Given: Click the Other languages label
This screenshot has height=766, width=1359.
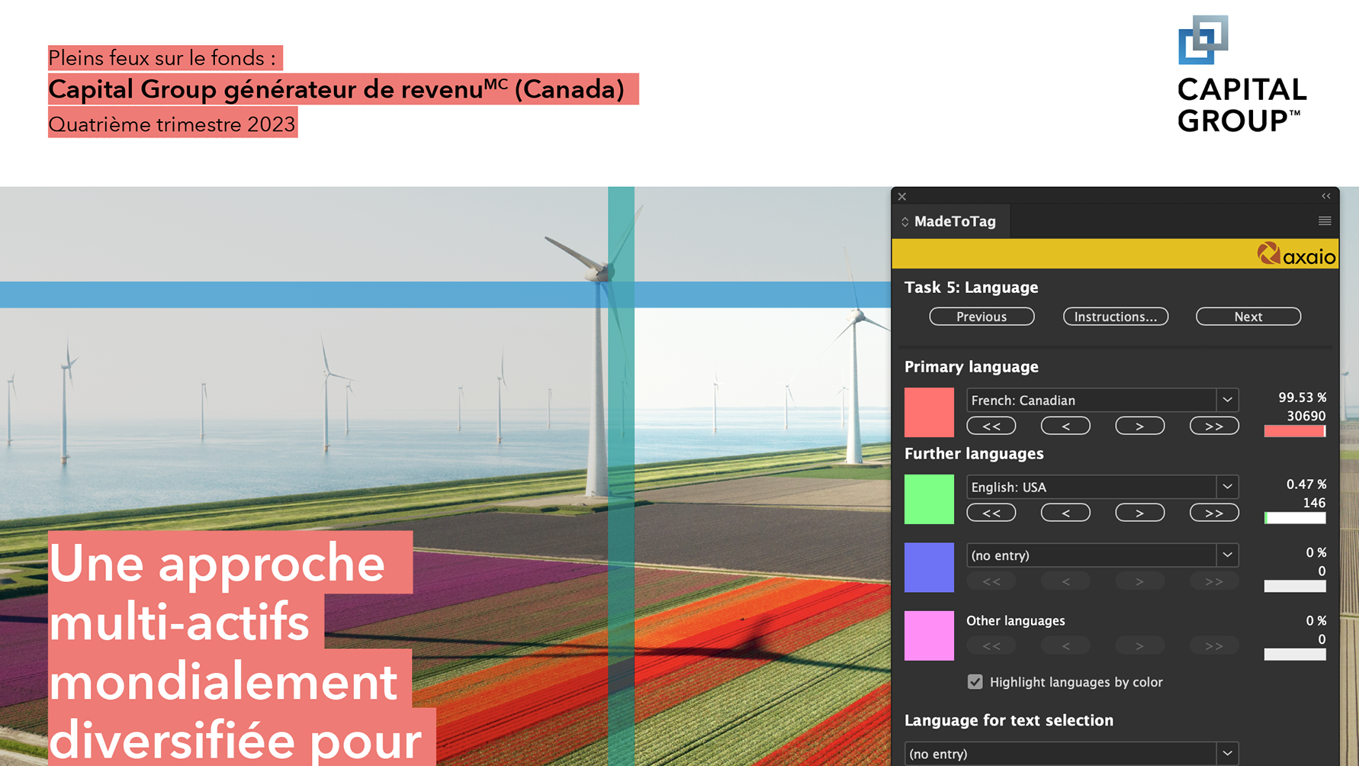Looking at the screenshot, I should point(1016,621).
